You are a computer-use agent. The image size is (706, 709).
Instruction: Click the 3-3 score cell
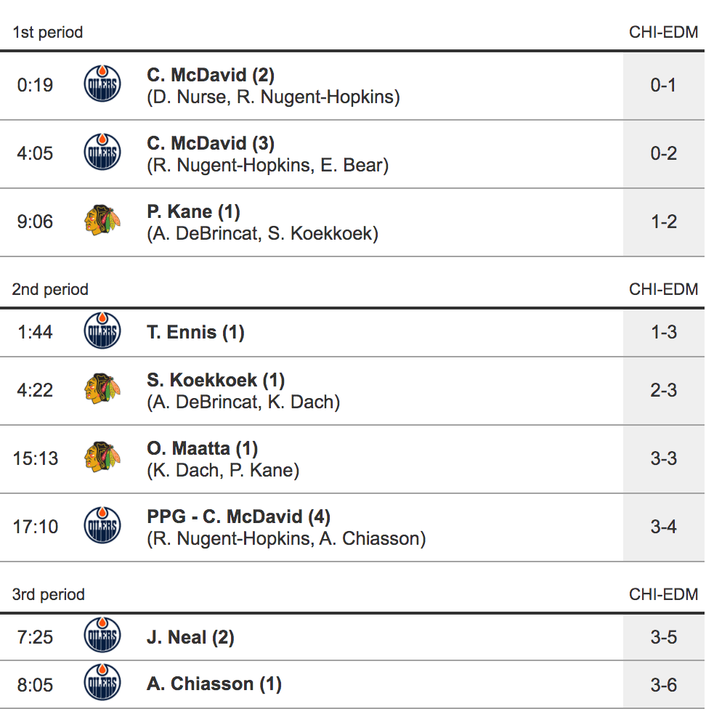pyautogui.click(x=663, y=458)
